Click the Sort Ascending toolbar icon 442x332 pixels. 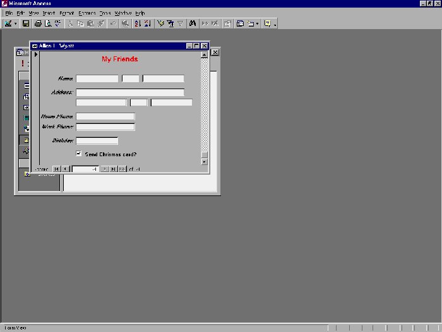(137, 23)
